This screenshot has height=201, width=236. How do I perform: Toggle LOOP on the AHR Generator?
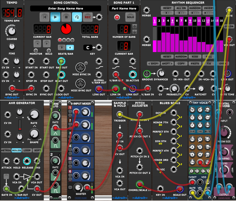click(x=27, y=150)
